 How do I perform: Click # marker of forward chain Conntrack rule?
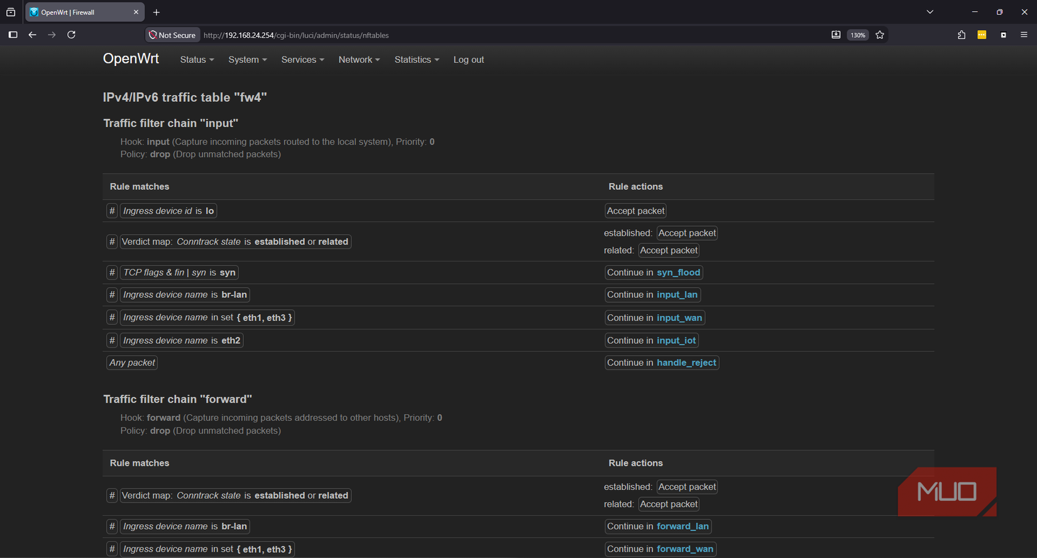click(112, 496)
